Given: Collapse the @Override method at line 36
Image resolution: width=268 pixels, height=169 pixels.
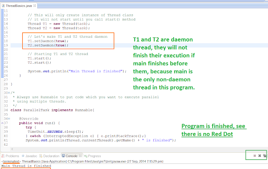Looking at the screenshot, I should pyautogui.click(x=9, y=119).
